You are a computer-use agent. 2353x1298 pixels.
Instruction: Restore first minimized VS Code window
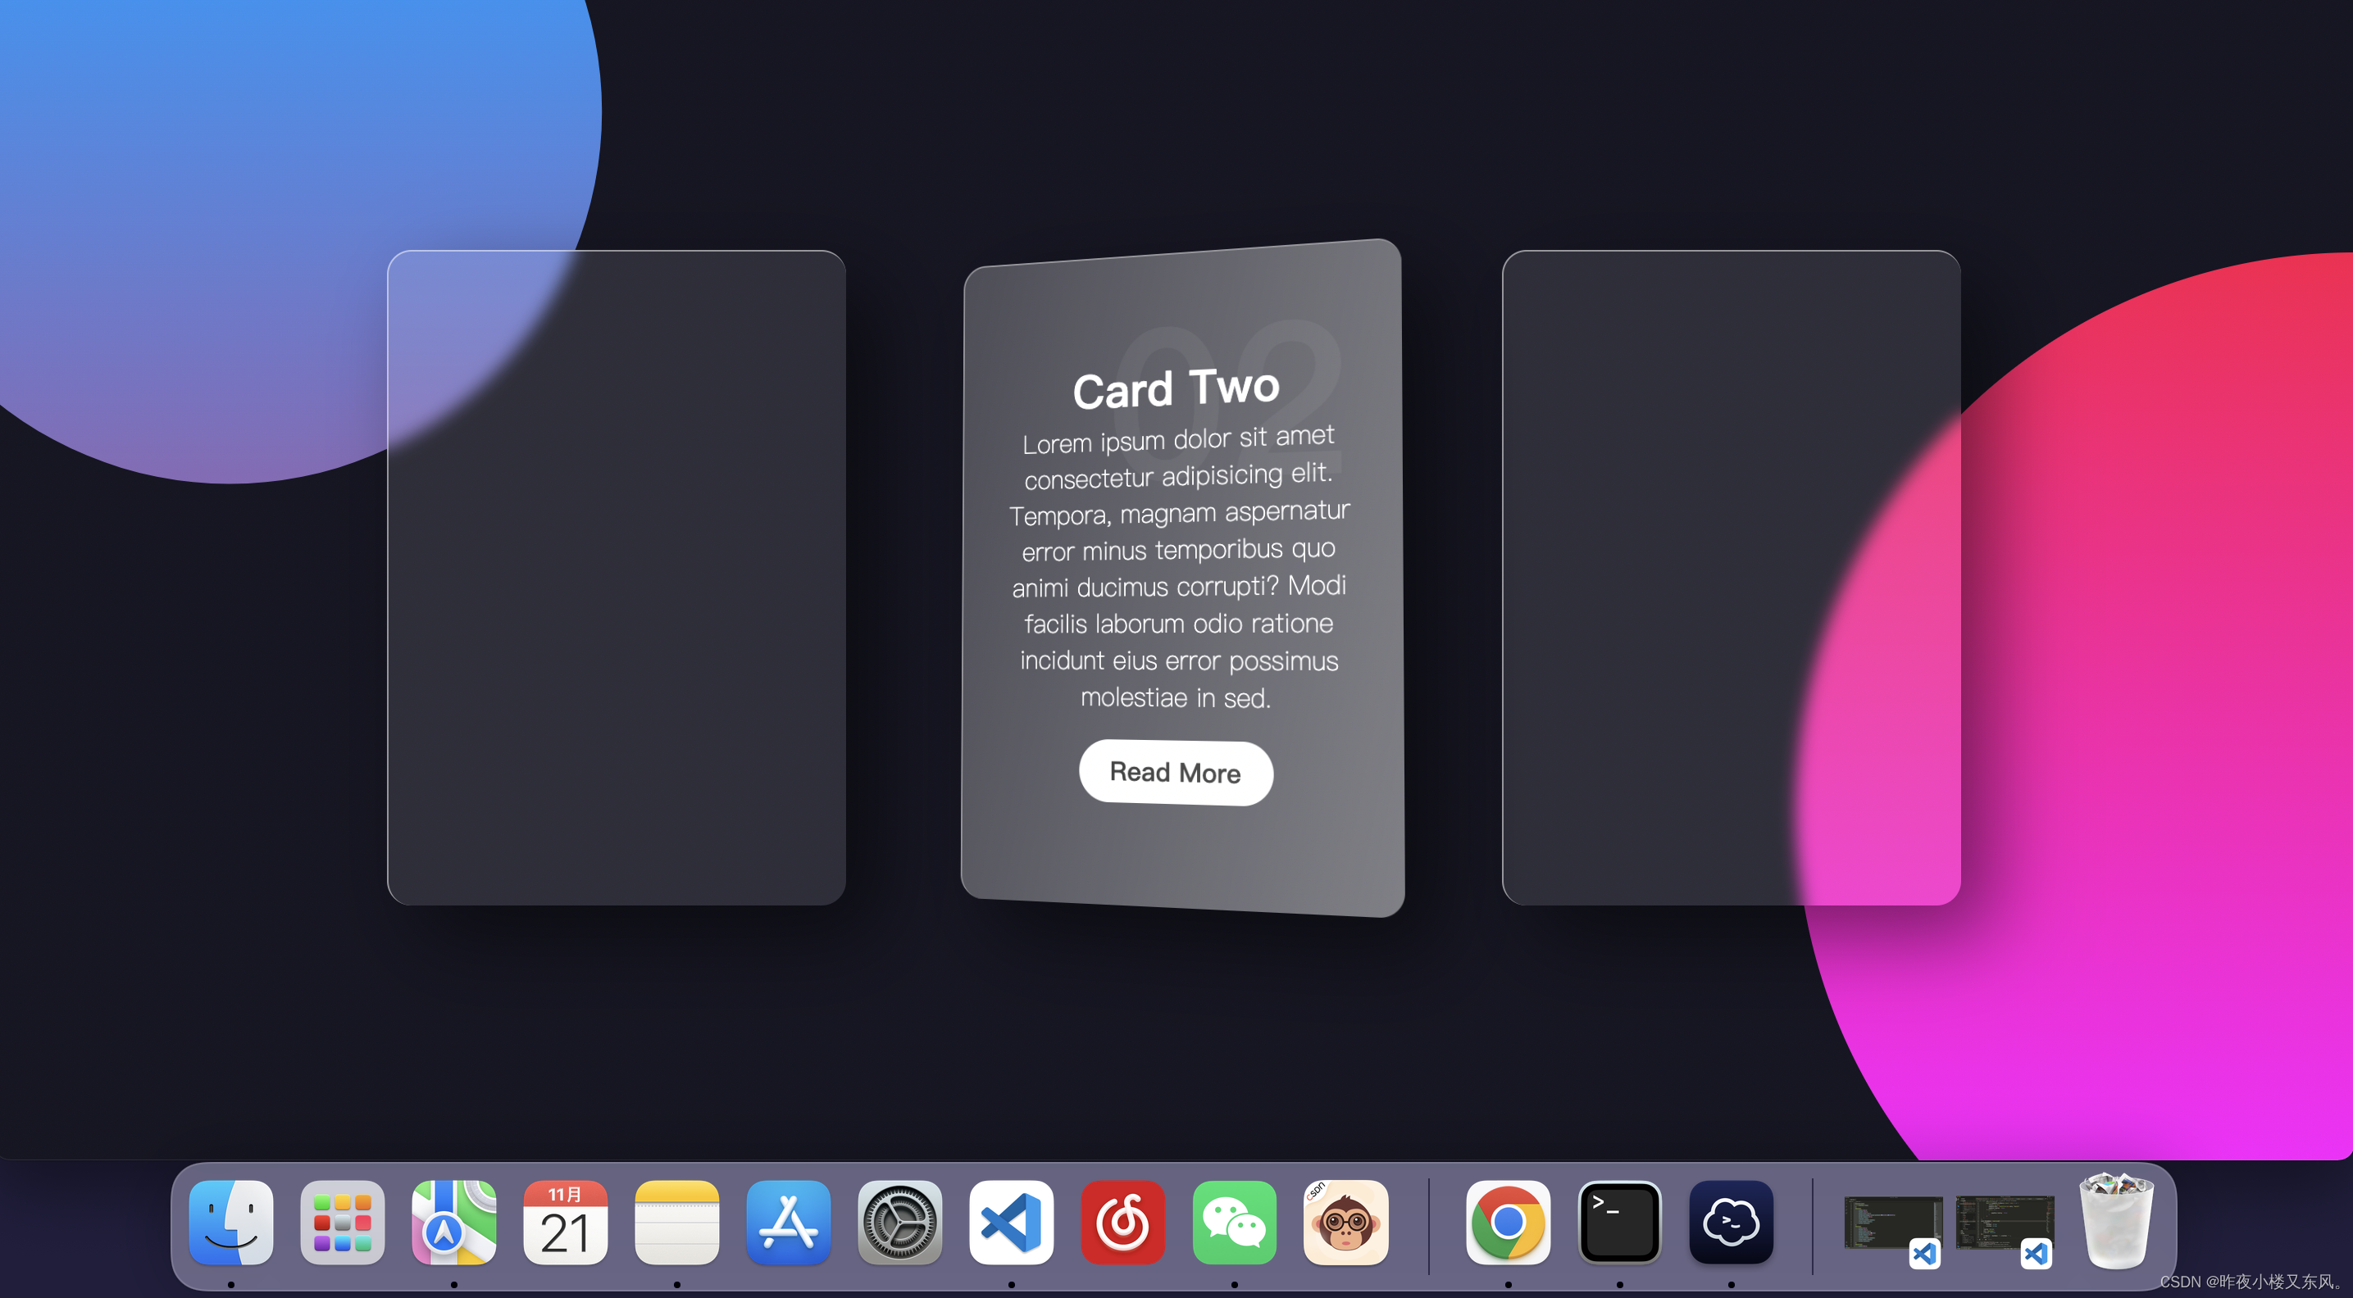pyautogui.click(x=1892, y=1224)
